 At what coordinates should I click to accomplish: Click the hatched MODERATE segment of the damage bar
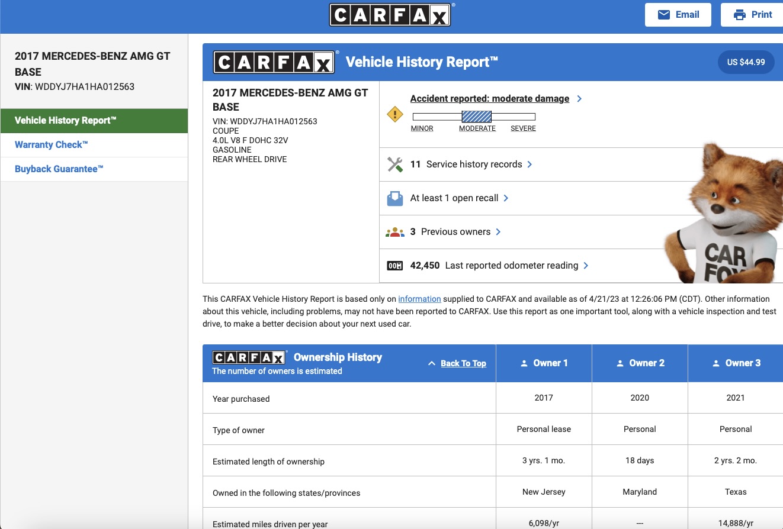tap(477, 117)
